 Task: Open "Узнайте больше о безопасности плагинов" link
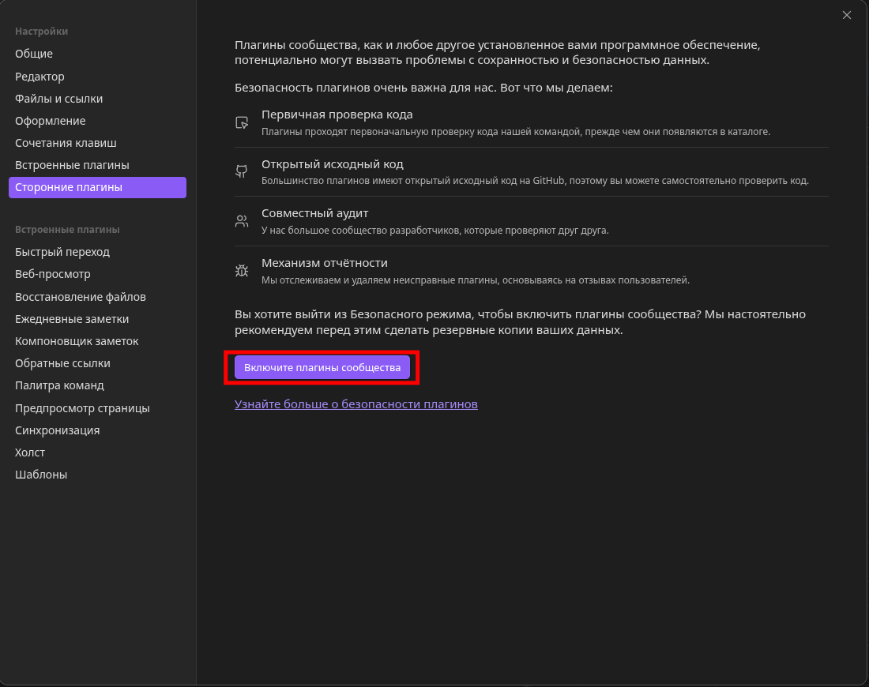click(355, 404)
